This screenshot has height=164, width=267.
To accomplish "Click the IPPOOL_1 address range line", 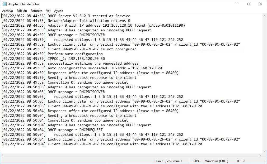I will pos(53,59).
